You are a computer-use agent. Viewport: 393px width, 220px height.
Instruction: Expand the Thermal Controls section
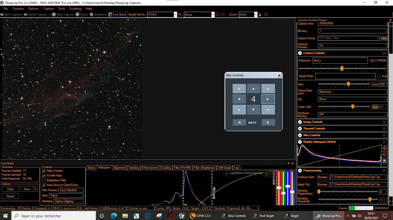click(x=300, y=129)
